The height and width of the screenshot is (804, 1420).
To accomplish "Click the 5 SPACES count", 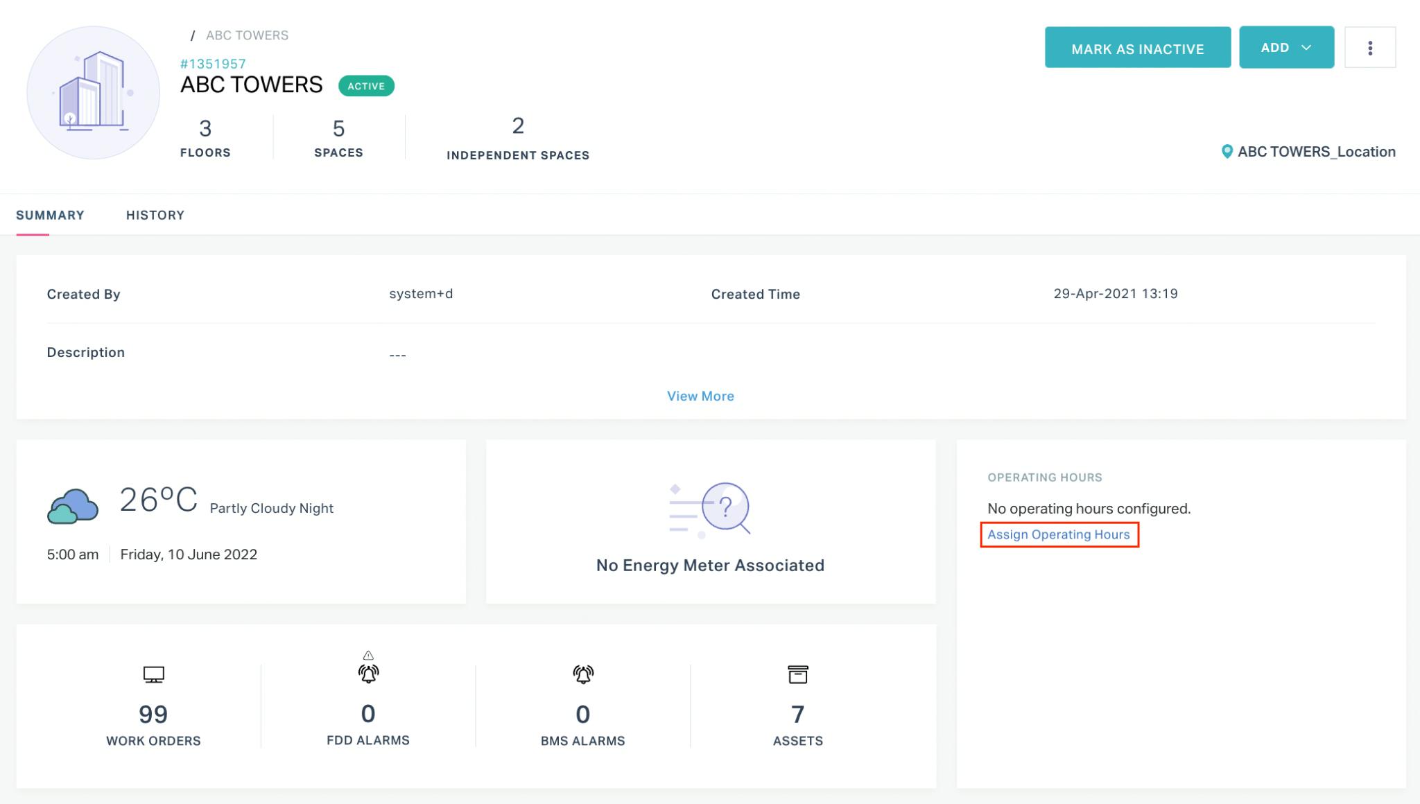I will tap(338, 137).
